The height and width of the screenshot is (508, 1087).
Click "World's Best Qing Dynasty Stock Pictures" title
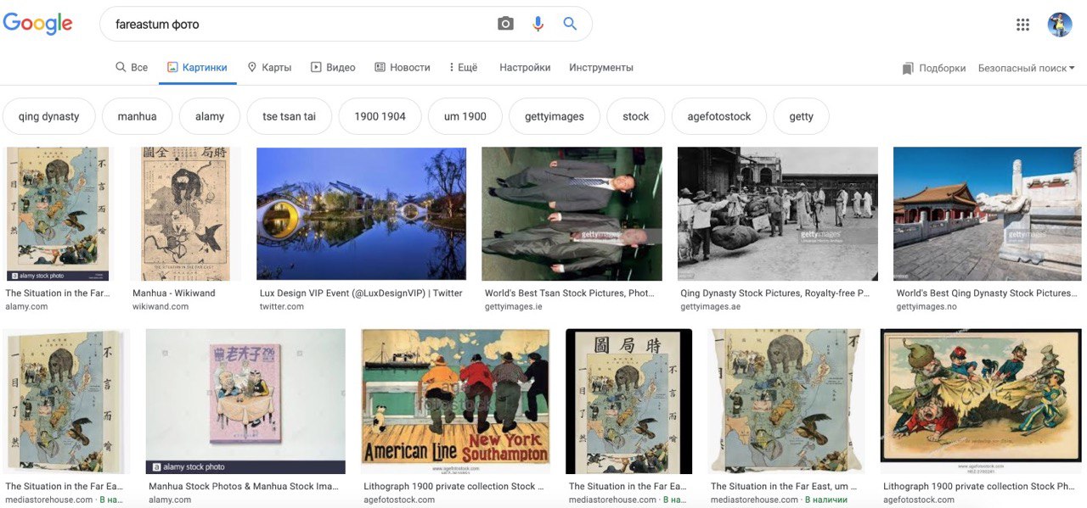pyautogui.click(x=986, y=293)
